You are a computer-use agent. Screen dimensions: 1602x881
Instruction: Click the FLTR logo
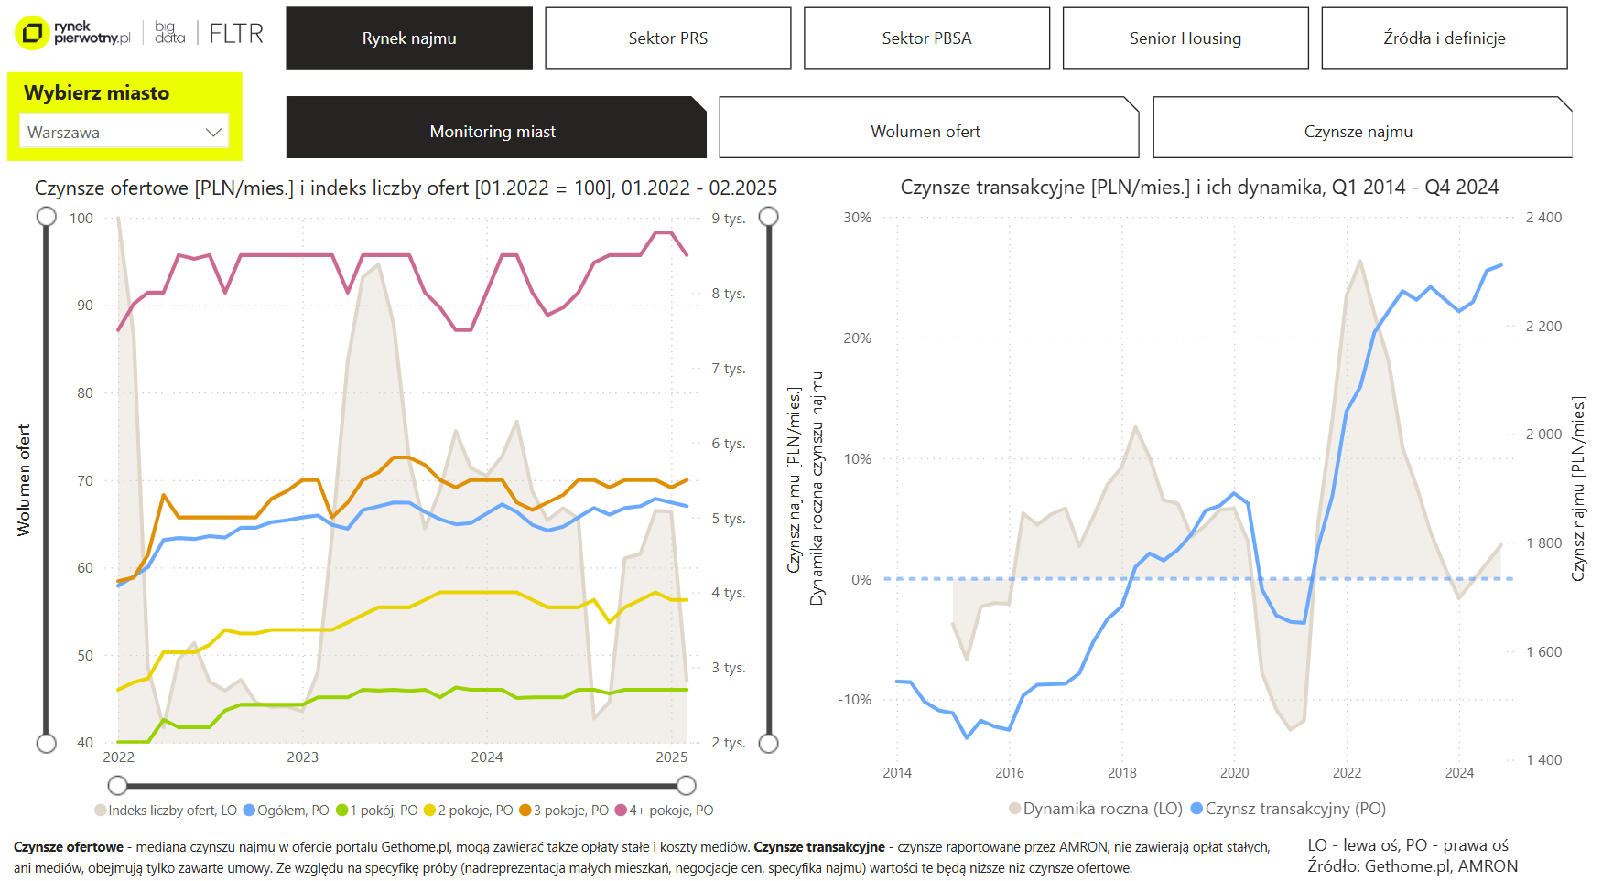(235, 34)
